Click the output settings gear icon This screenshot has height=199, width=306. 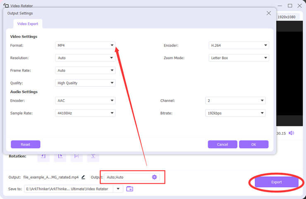pyautogui.click(x=154, y=177)
